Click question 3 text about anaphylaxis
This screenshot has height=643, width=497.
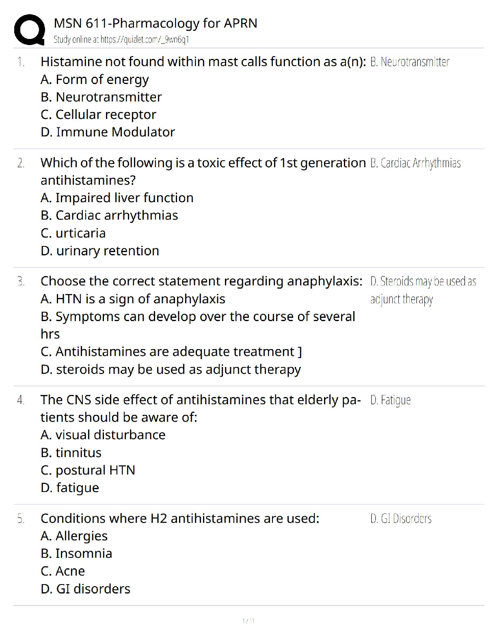(201, 281)
